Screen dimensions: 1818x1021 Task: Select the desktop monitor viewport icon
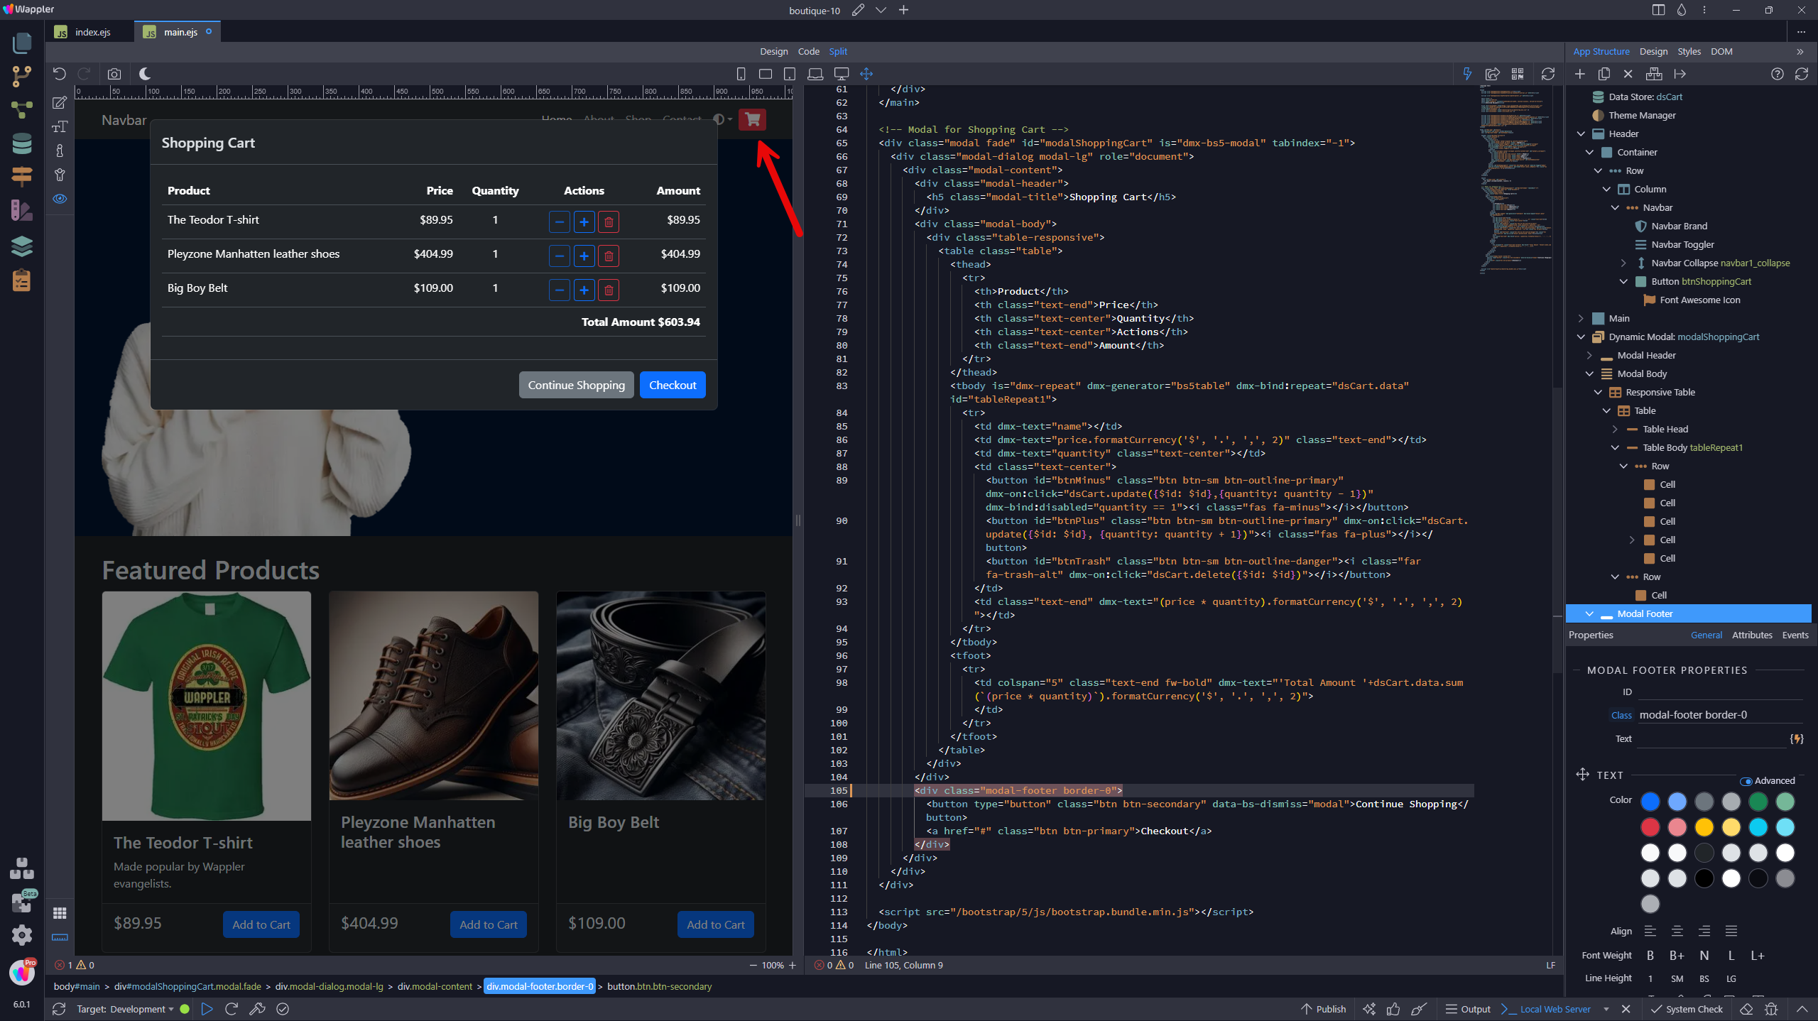point(842,74)
